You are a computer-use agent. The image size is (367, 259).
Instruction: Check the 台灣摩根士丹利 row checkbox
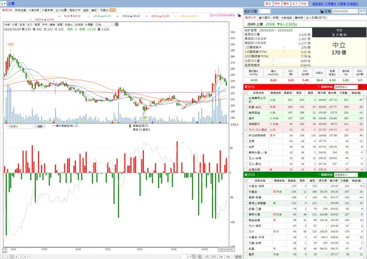coord(246,100)
